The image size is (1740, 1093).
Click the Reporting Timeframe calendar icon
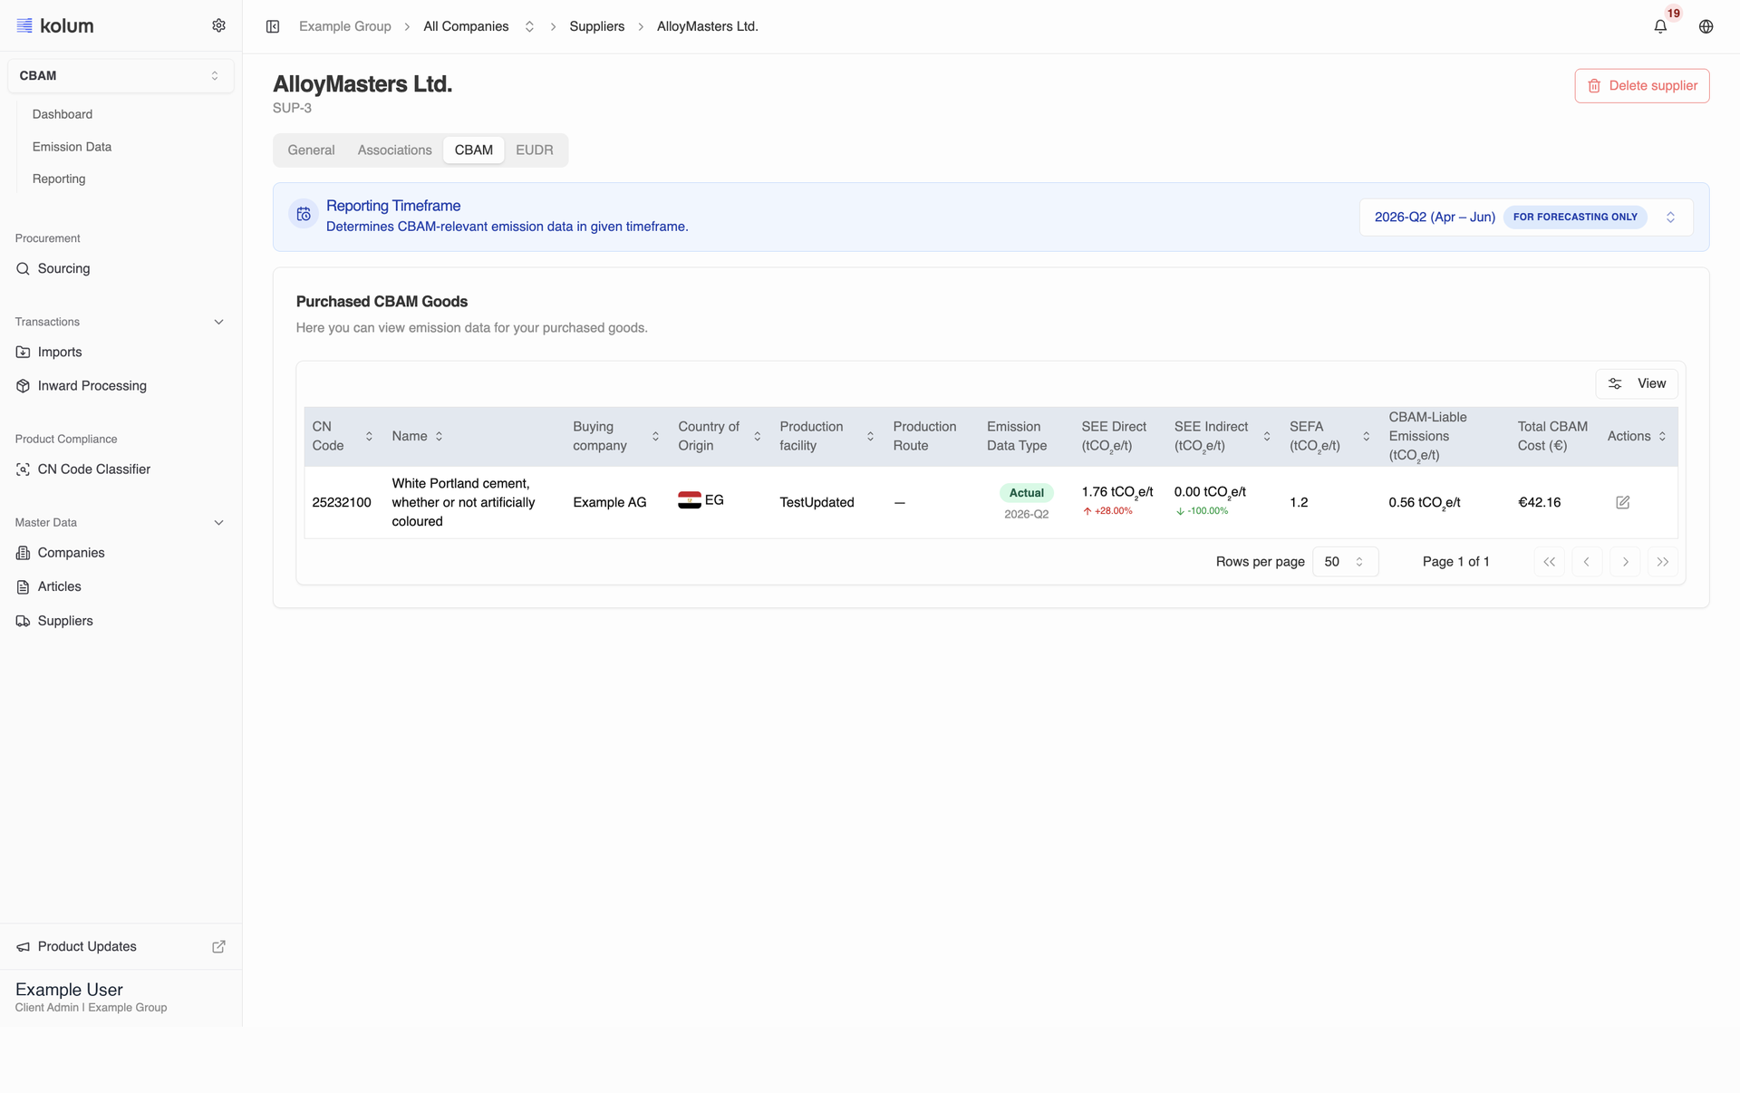tap(304, 214)
